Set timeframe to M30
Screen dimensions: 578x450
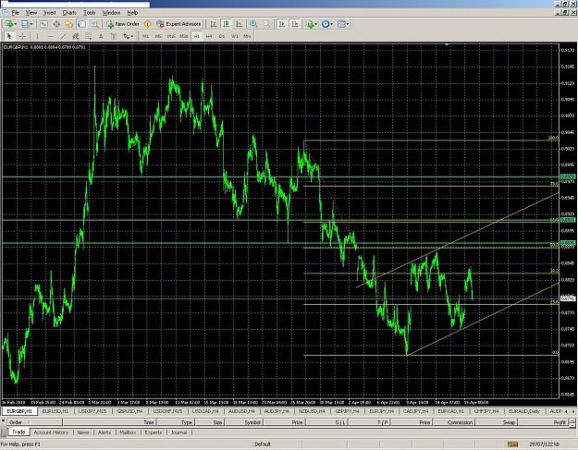tap(184, 36)
